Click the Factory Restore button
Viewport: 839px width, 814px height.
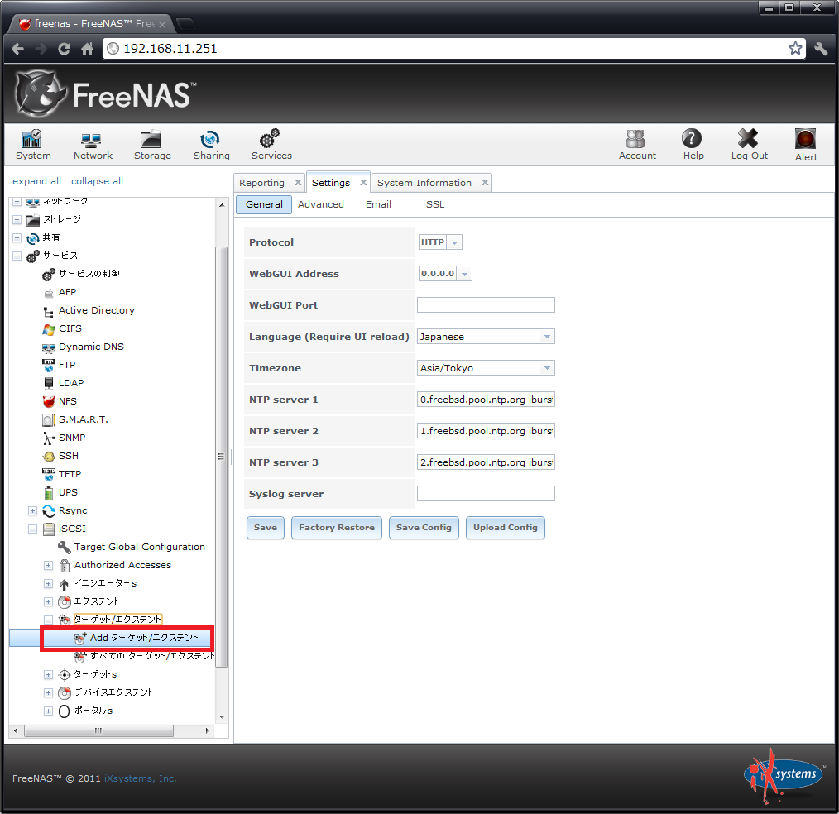(337, 528)
